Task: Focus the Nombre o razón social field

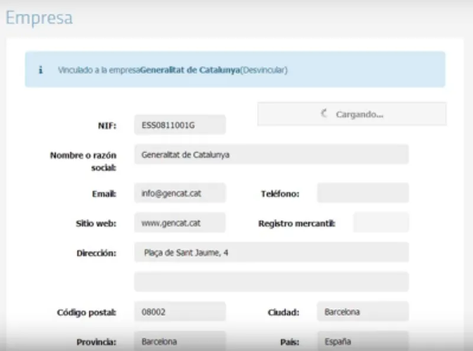Action: (271, 154)
